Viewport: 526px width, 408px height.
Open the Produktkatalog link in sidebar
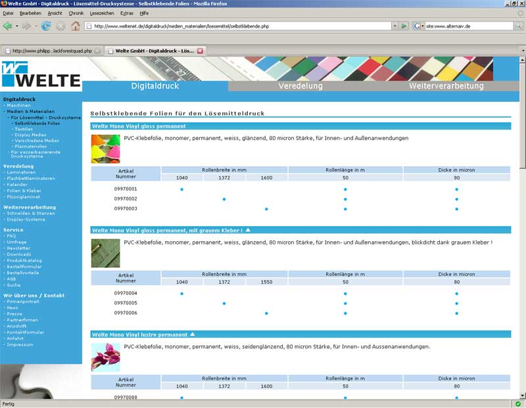click(x=24, y=260)
